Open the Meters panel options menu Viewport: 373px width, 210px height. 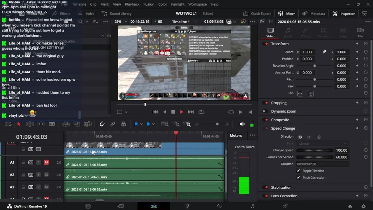point(253,135)
